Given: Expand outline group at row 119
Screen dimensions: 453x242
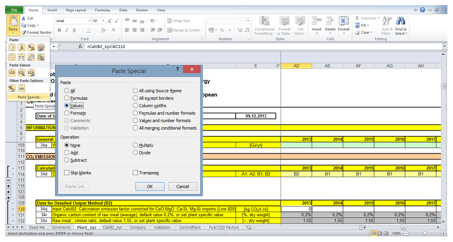Looking at the screenshot, I should pyautogui.click(x=8, y=186).
